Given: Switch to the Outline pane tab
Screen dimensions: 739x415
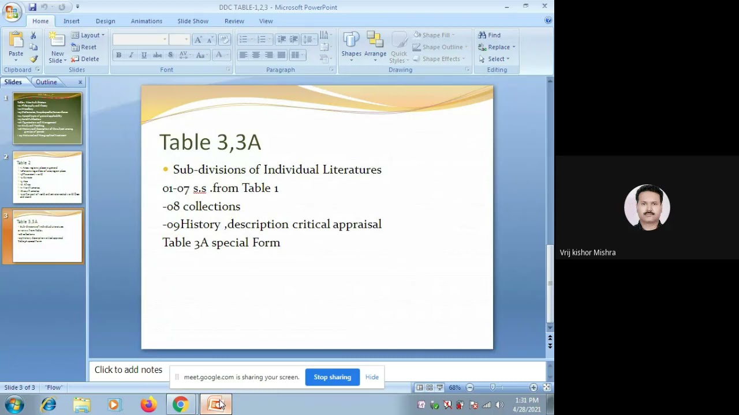Looking at the screenshot, I should [46, 82].
